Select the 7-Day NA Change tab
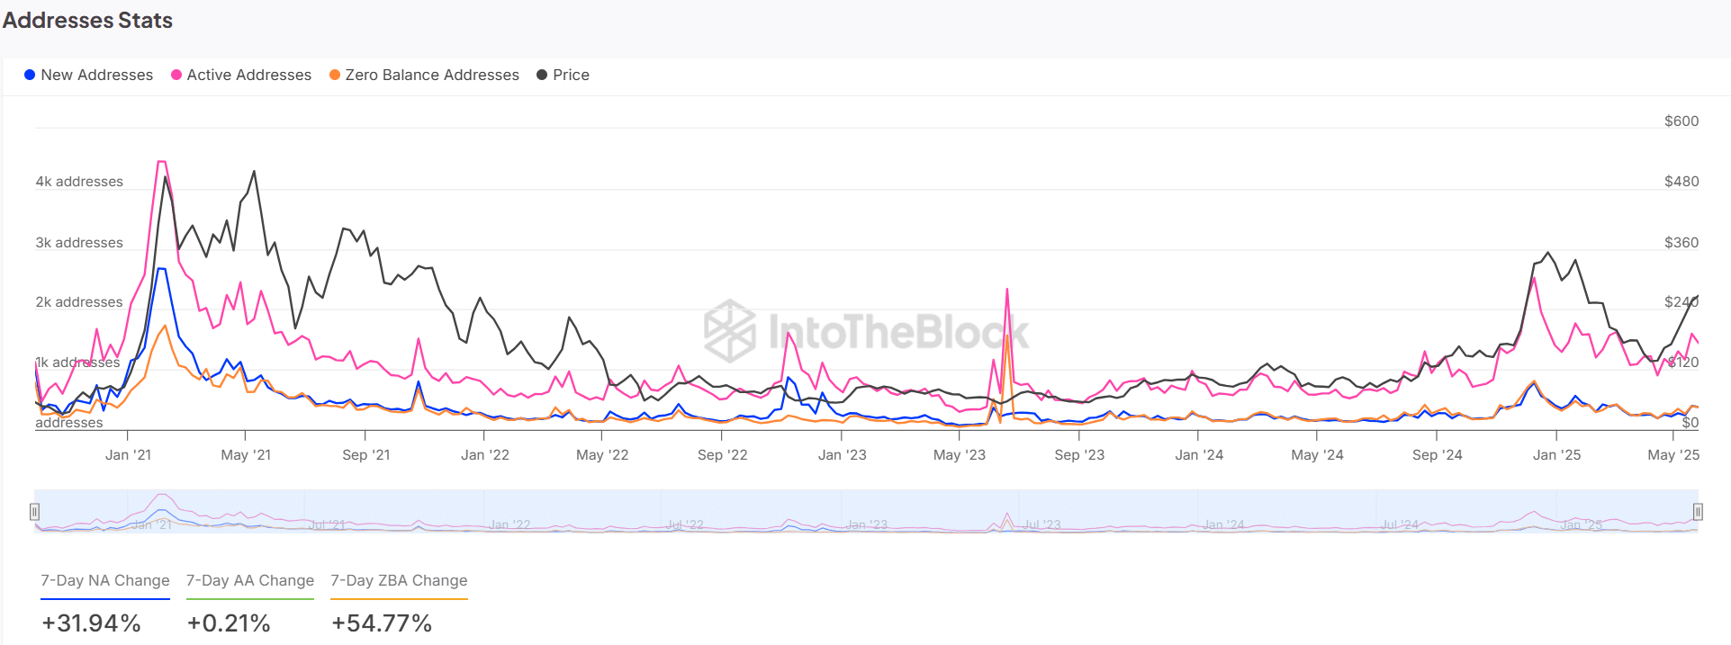 point(105,581)
